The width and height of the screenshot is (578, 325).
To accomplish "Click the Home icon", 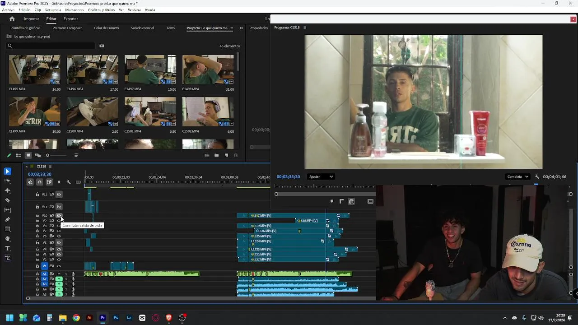I will (12, 19).
